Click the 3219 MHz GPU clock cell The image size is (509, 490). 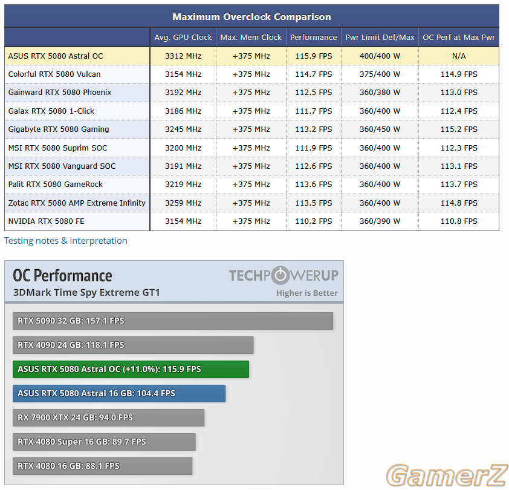[x=183, y=185]
